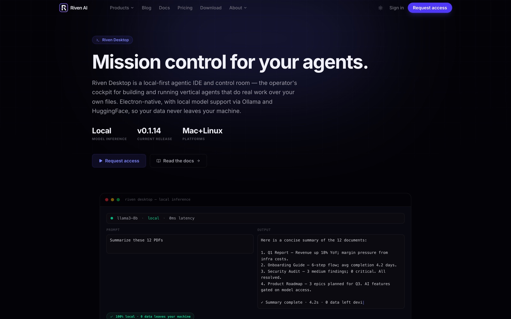Click the green window dot in the demo

118,200
